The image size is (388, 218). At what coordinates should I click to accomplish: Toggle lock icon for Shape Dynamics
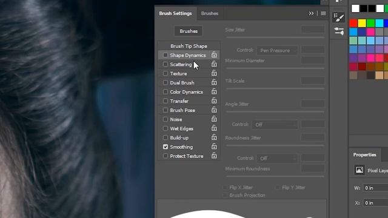[x=214, y=55]
